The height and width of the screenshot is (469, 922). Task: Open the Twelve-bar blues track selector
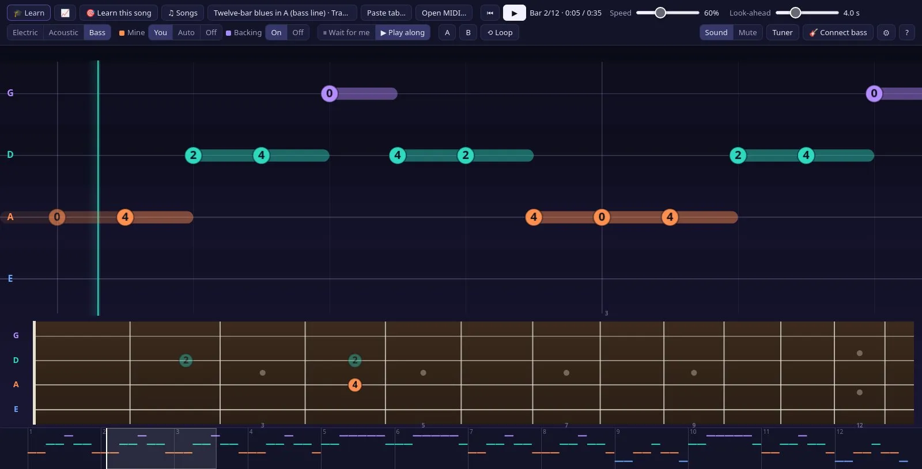pyautogui.click(x=282, y=13)
